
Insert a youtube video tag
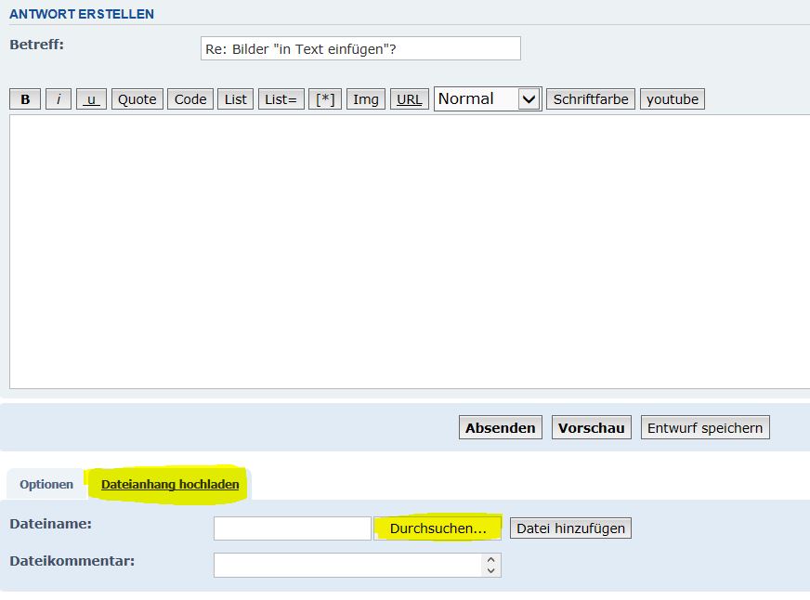[673, 99]
